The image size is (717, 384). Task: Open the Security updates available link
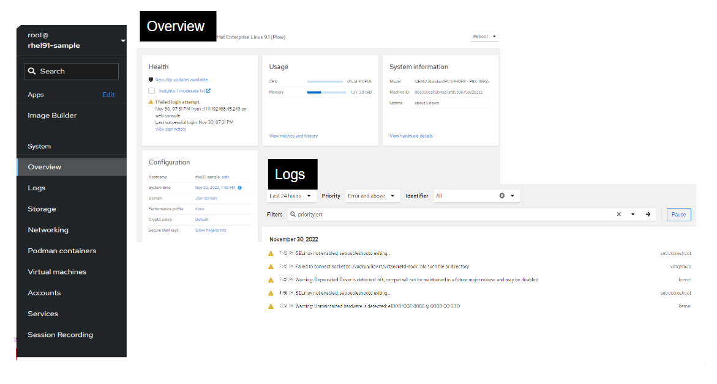coord(181,80)
